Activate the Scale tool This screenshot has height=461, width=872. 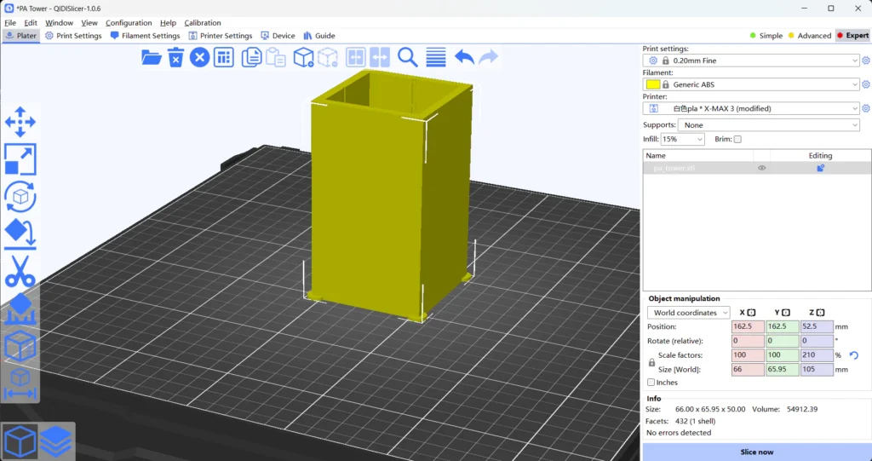pyautogui.click(x=20, y=159)
